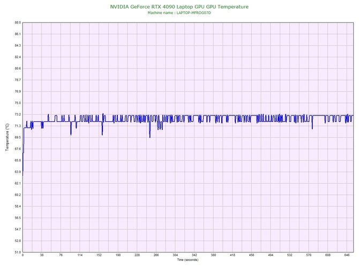This screenshot has width=359, height=269.
Task: Click the y-axis value 52.8
Action: point(18,241)
